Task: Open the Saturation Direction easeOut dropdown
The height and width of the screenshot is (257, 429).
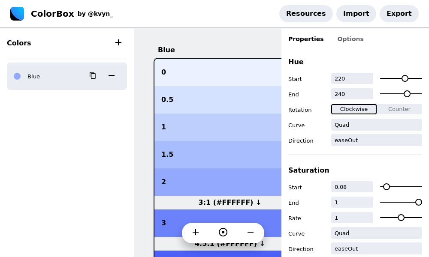Action: click(x=376, y=248)
